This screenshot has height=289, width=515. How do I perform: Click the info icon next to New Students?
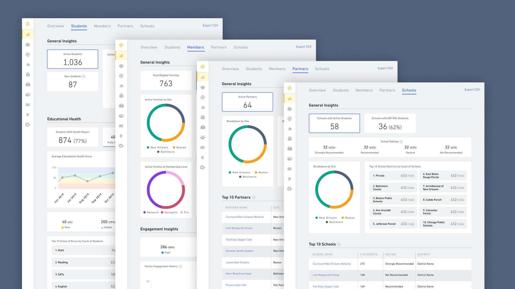(x=84, y=76)
